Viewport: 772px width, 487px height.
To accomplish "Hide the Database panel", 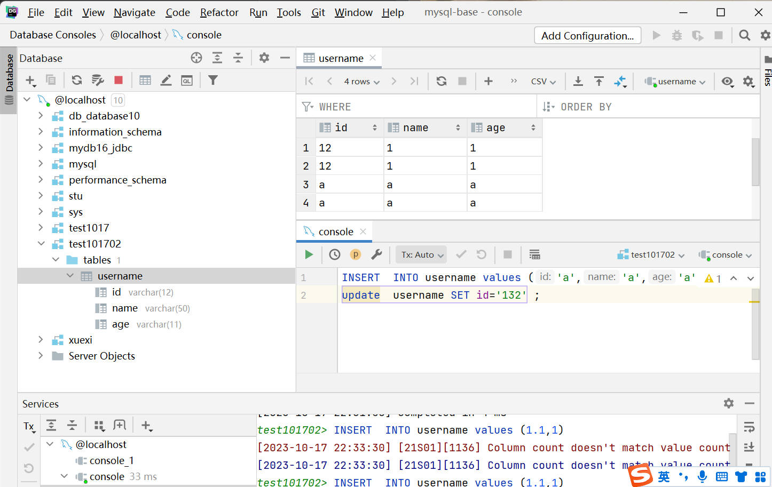I will coord(285,58).
